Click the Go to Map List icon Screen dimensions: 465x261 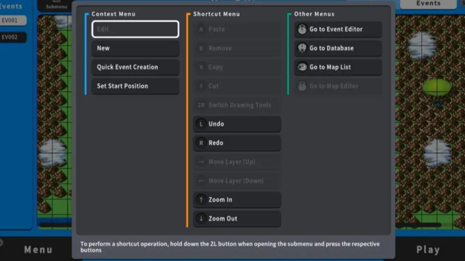[x=302, y=67]
